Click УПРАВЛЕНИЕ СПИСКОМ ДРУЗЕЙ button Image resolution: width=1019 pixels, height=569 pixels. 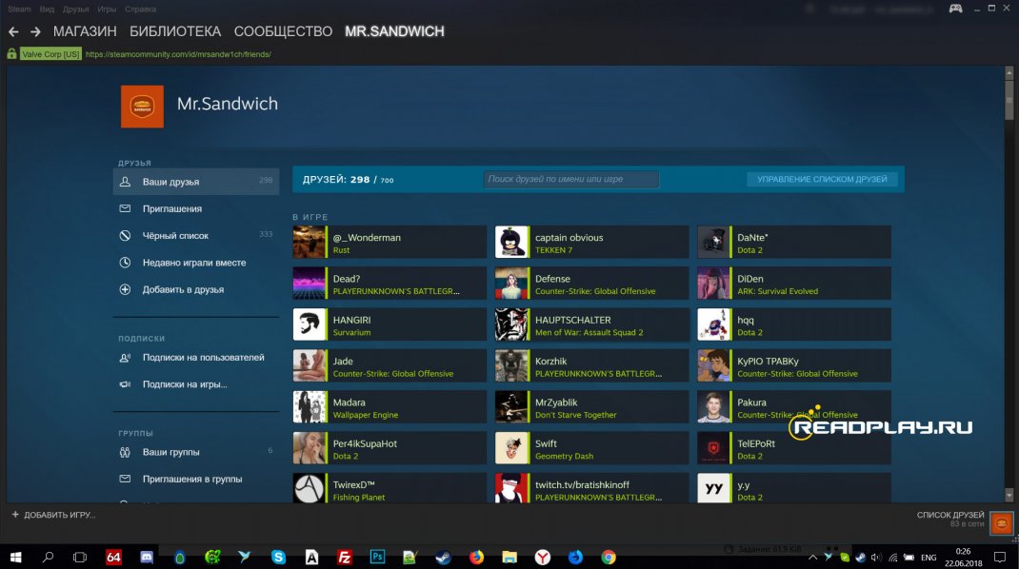pyautogui.click(x=822, y=179)
